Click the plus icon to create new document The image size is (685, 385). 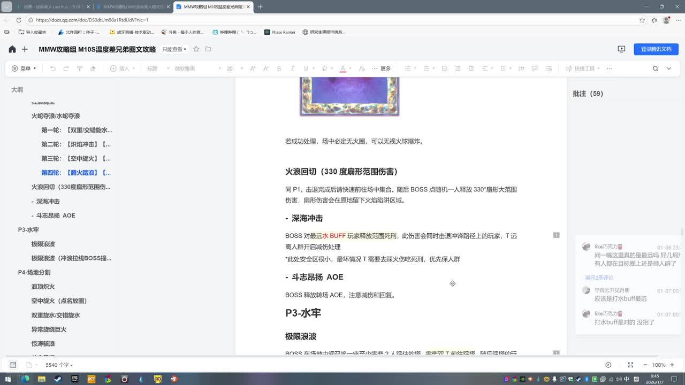[25, 49]
